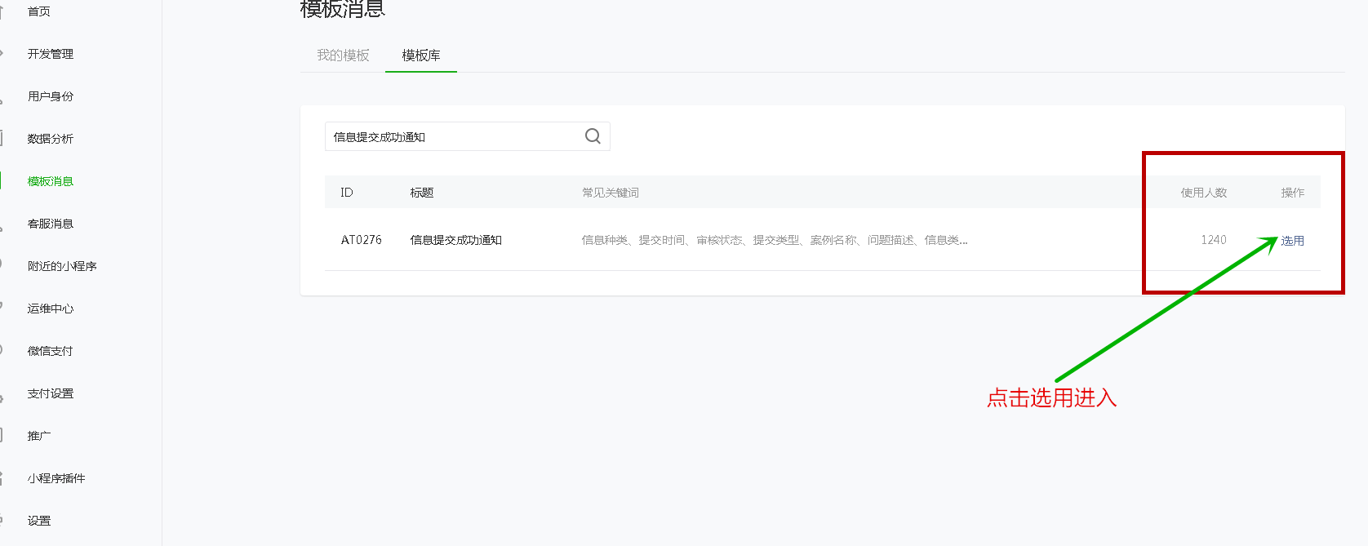Switch to the 我的模板 tab
The height and width of the screenshot is (546, 1368).
[x=343, y=55]
